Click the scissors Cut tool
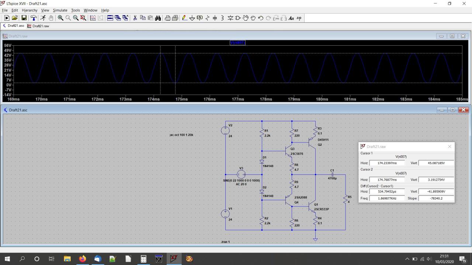 tap(135, 18)
